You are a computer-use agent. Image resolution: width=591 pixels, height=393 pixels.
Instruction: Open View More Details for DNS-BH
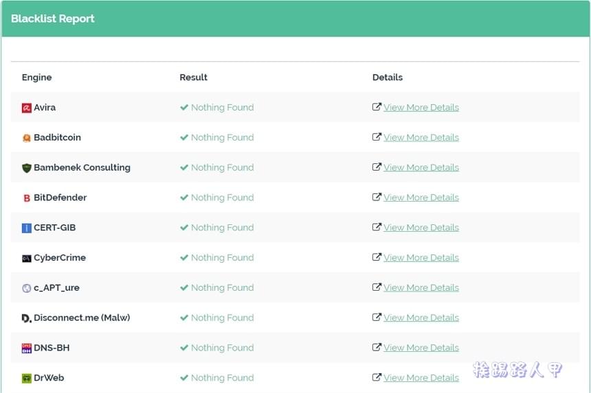click(421, 348)
